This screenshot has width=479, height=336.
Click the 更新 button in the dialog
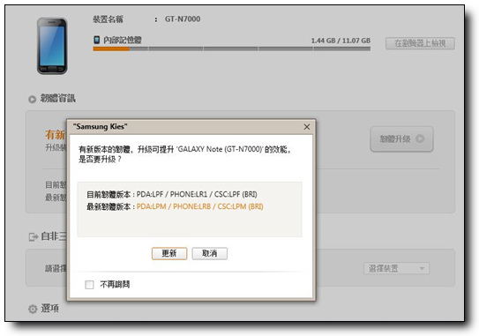coord(169,253)
